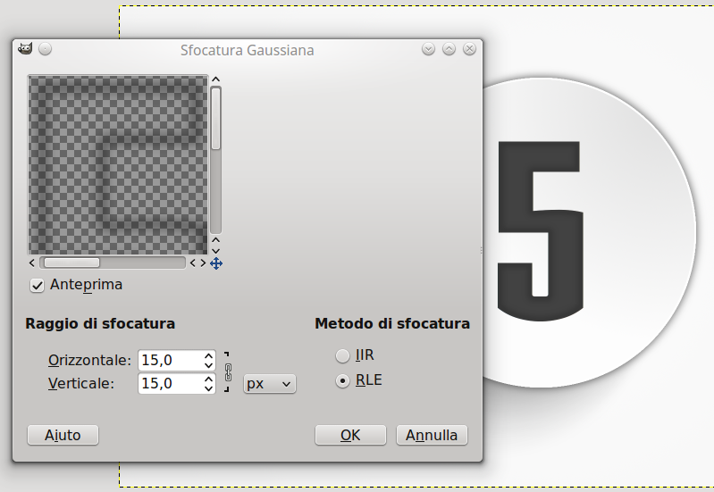This screenshot has height=492, width=714.
Task: Decrease the Orizzontale radius value
Action: 208,365
